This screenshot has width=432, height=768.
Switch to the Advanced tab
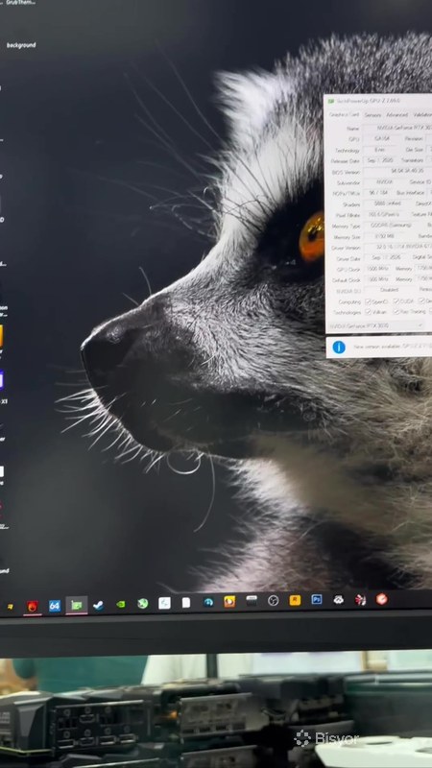coord(396,115)
